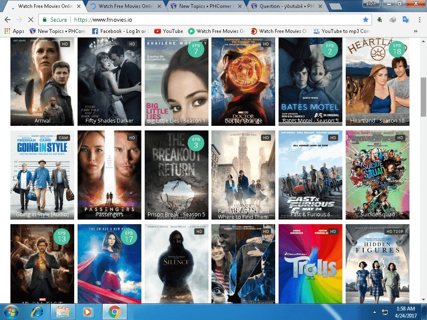Open the download manager extension icon

click(379, 20)
